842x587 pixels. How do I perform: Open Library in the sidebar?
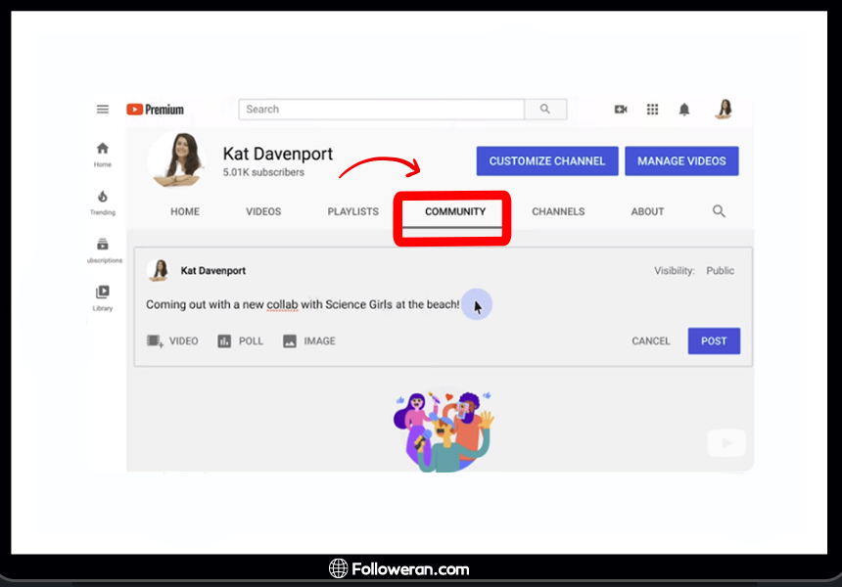(103, 297)
